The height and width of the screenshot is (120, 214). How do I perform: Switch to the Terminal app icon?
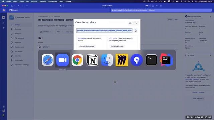point(151,60)
